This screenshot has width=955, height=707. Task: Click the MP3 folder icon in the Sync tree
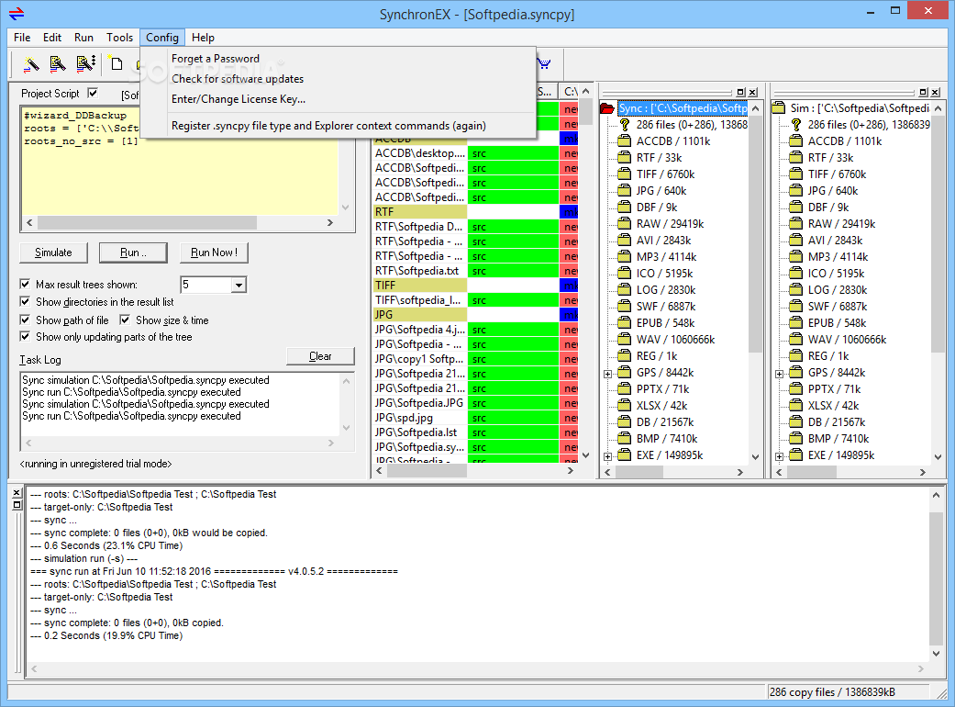point(625,256)
